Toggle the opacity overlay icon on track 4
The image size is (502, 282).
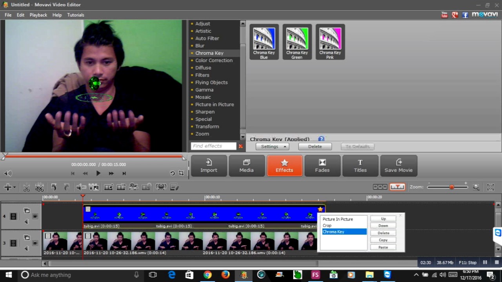[x=27, y=211]
